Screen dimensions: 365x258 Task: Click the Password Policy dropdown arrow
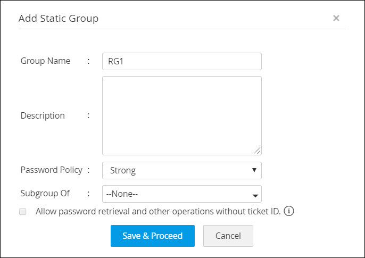pyautogui.click(x=254, y=171)
